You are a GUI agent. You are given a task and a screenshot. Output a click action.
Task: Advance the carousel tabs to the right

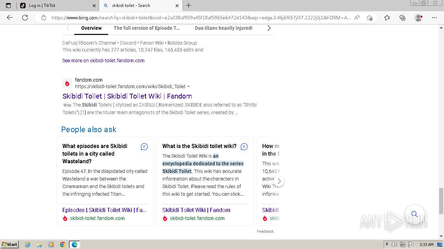[269, 28]
